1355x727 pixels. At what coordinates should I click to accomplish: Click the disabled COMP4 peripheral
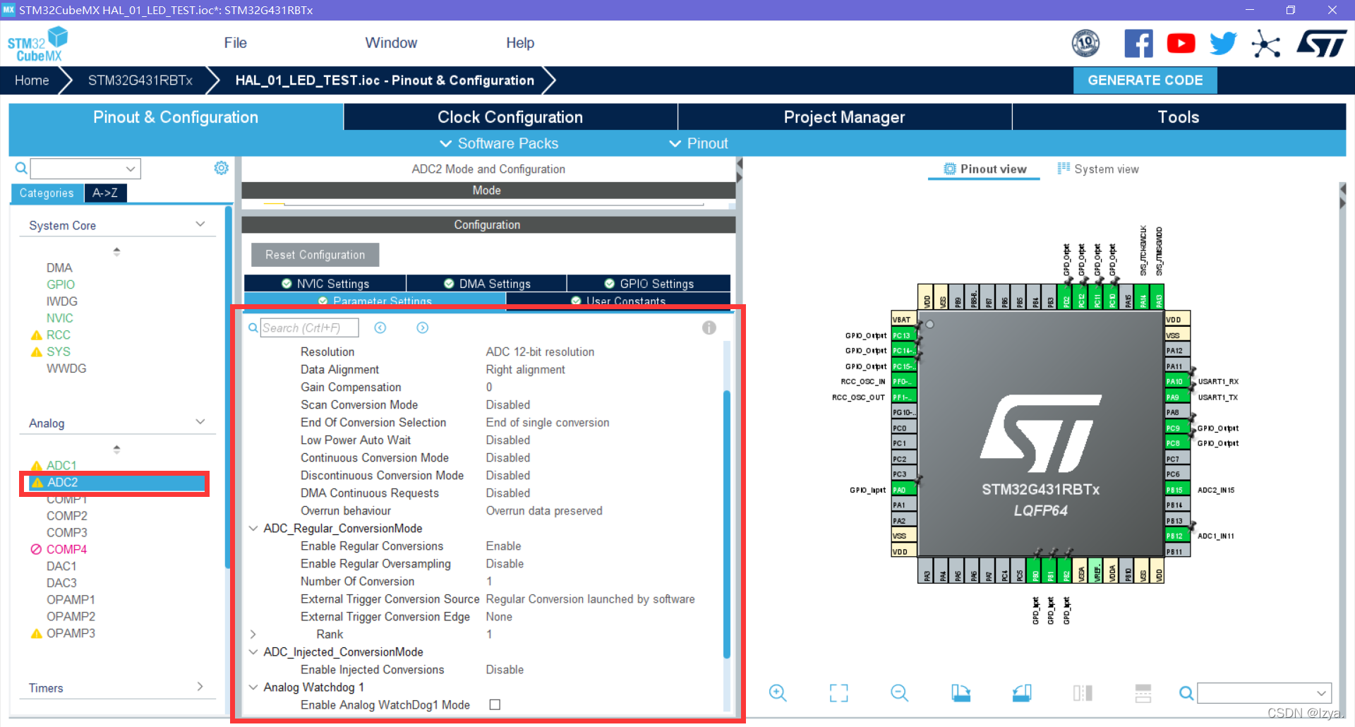pos(66,549)
